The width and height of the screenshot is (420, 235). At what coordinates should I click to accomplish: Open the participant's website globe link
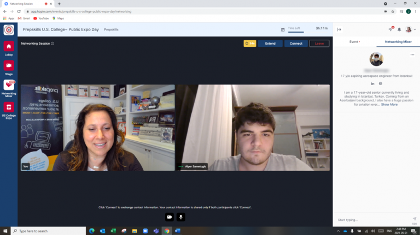381,83
